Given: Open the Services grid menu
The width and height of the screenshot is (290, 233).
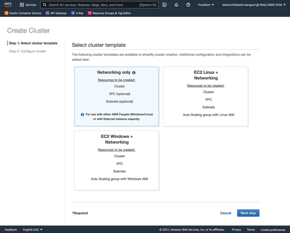Looking at the screenshot, I should 22,5.
